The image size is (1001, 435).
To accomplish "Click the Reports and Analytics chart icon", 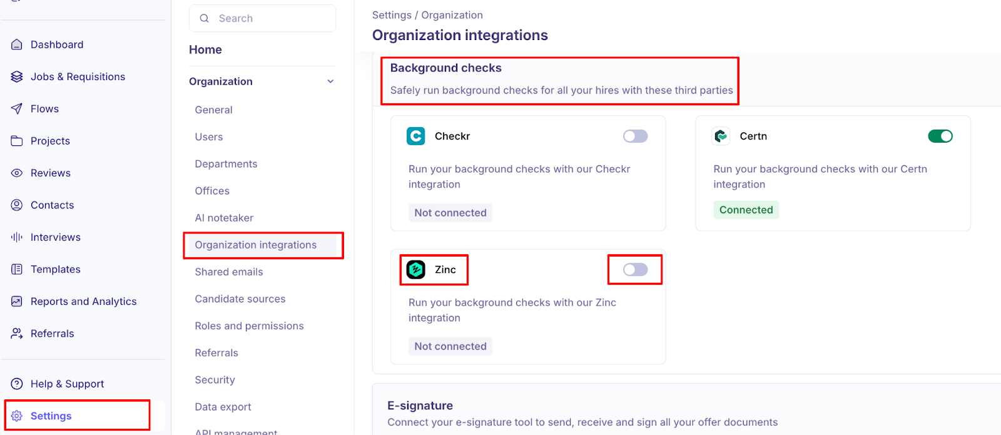I will click(x=17, y=301).
